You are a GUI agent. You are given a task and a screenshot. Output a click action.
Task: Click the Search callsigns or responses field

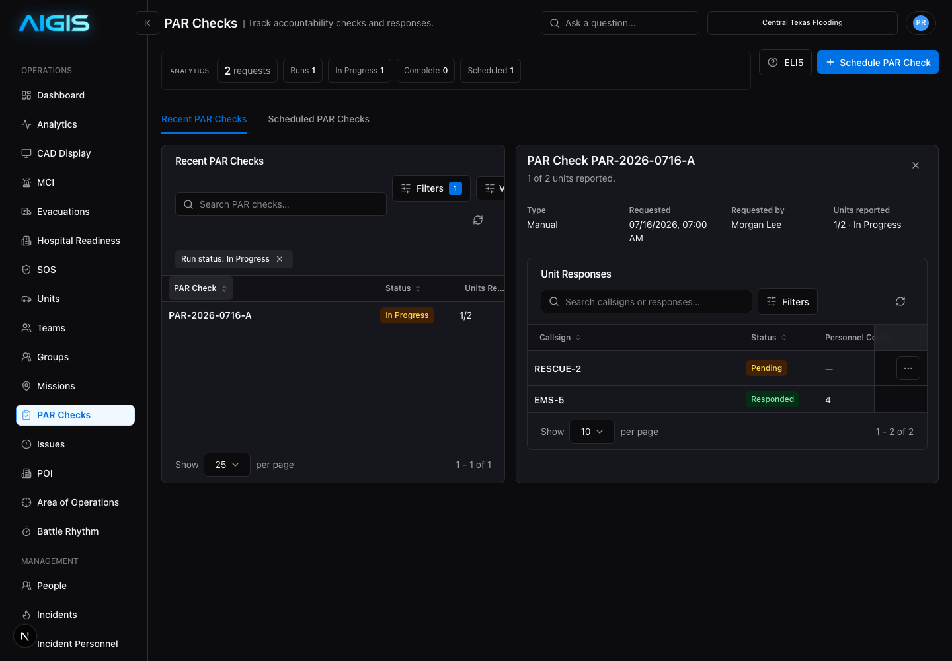tap(646, 301)
